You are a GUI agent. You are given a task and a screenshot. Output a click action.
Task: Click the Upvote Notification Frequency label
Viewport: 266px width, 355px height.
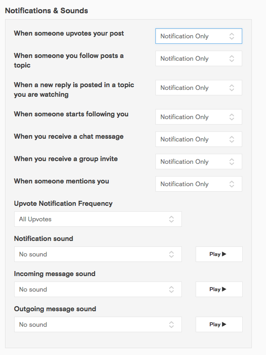[x=63, y=204]
